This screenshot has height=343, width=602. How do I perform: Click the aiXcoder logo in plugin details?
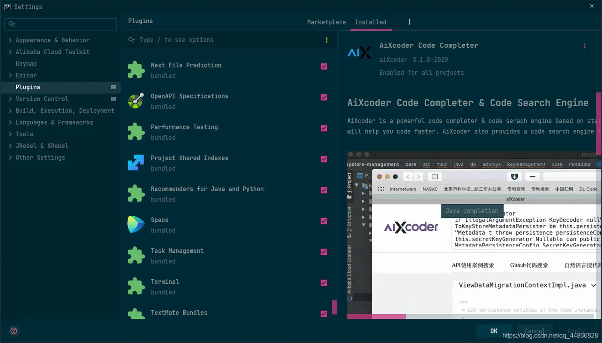tap(359, 53)
